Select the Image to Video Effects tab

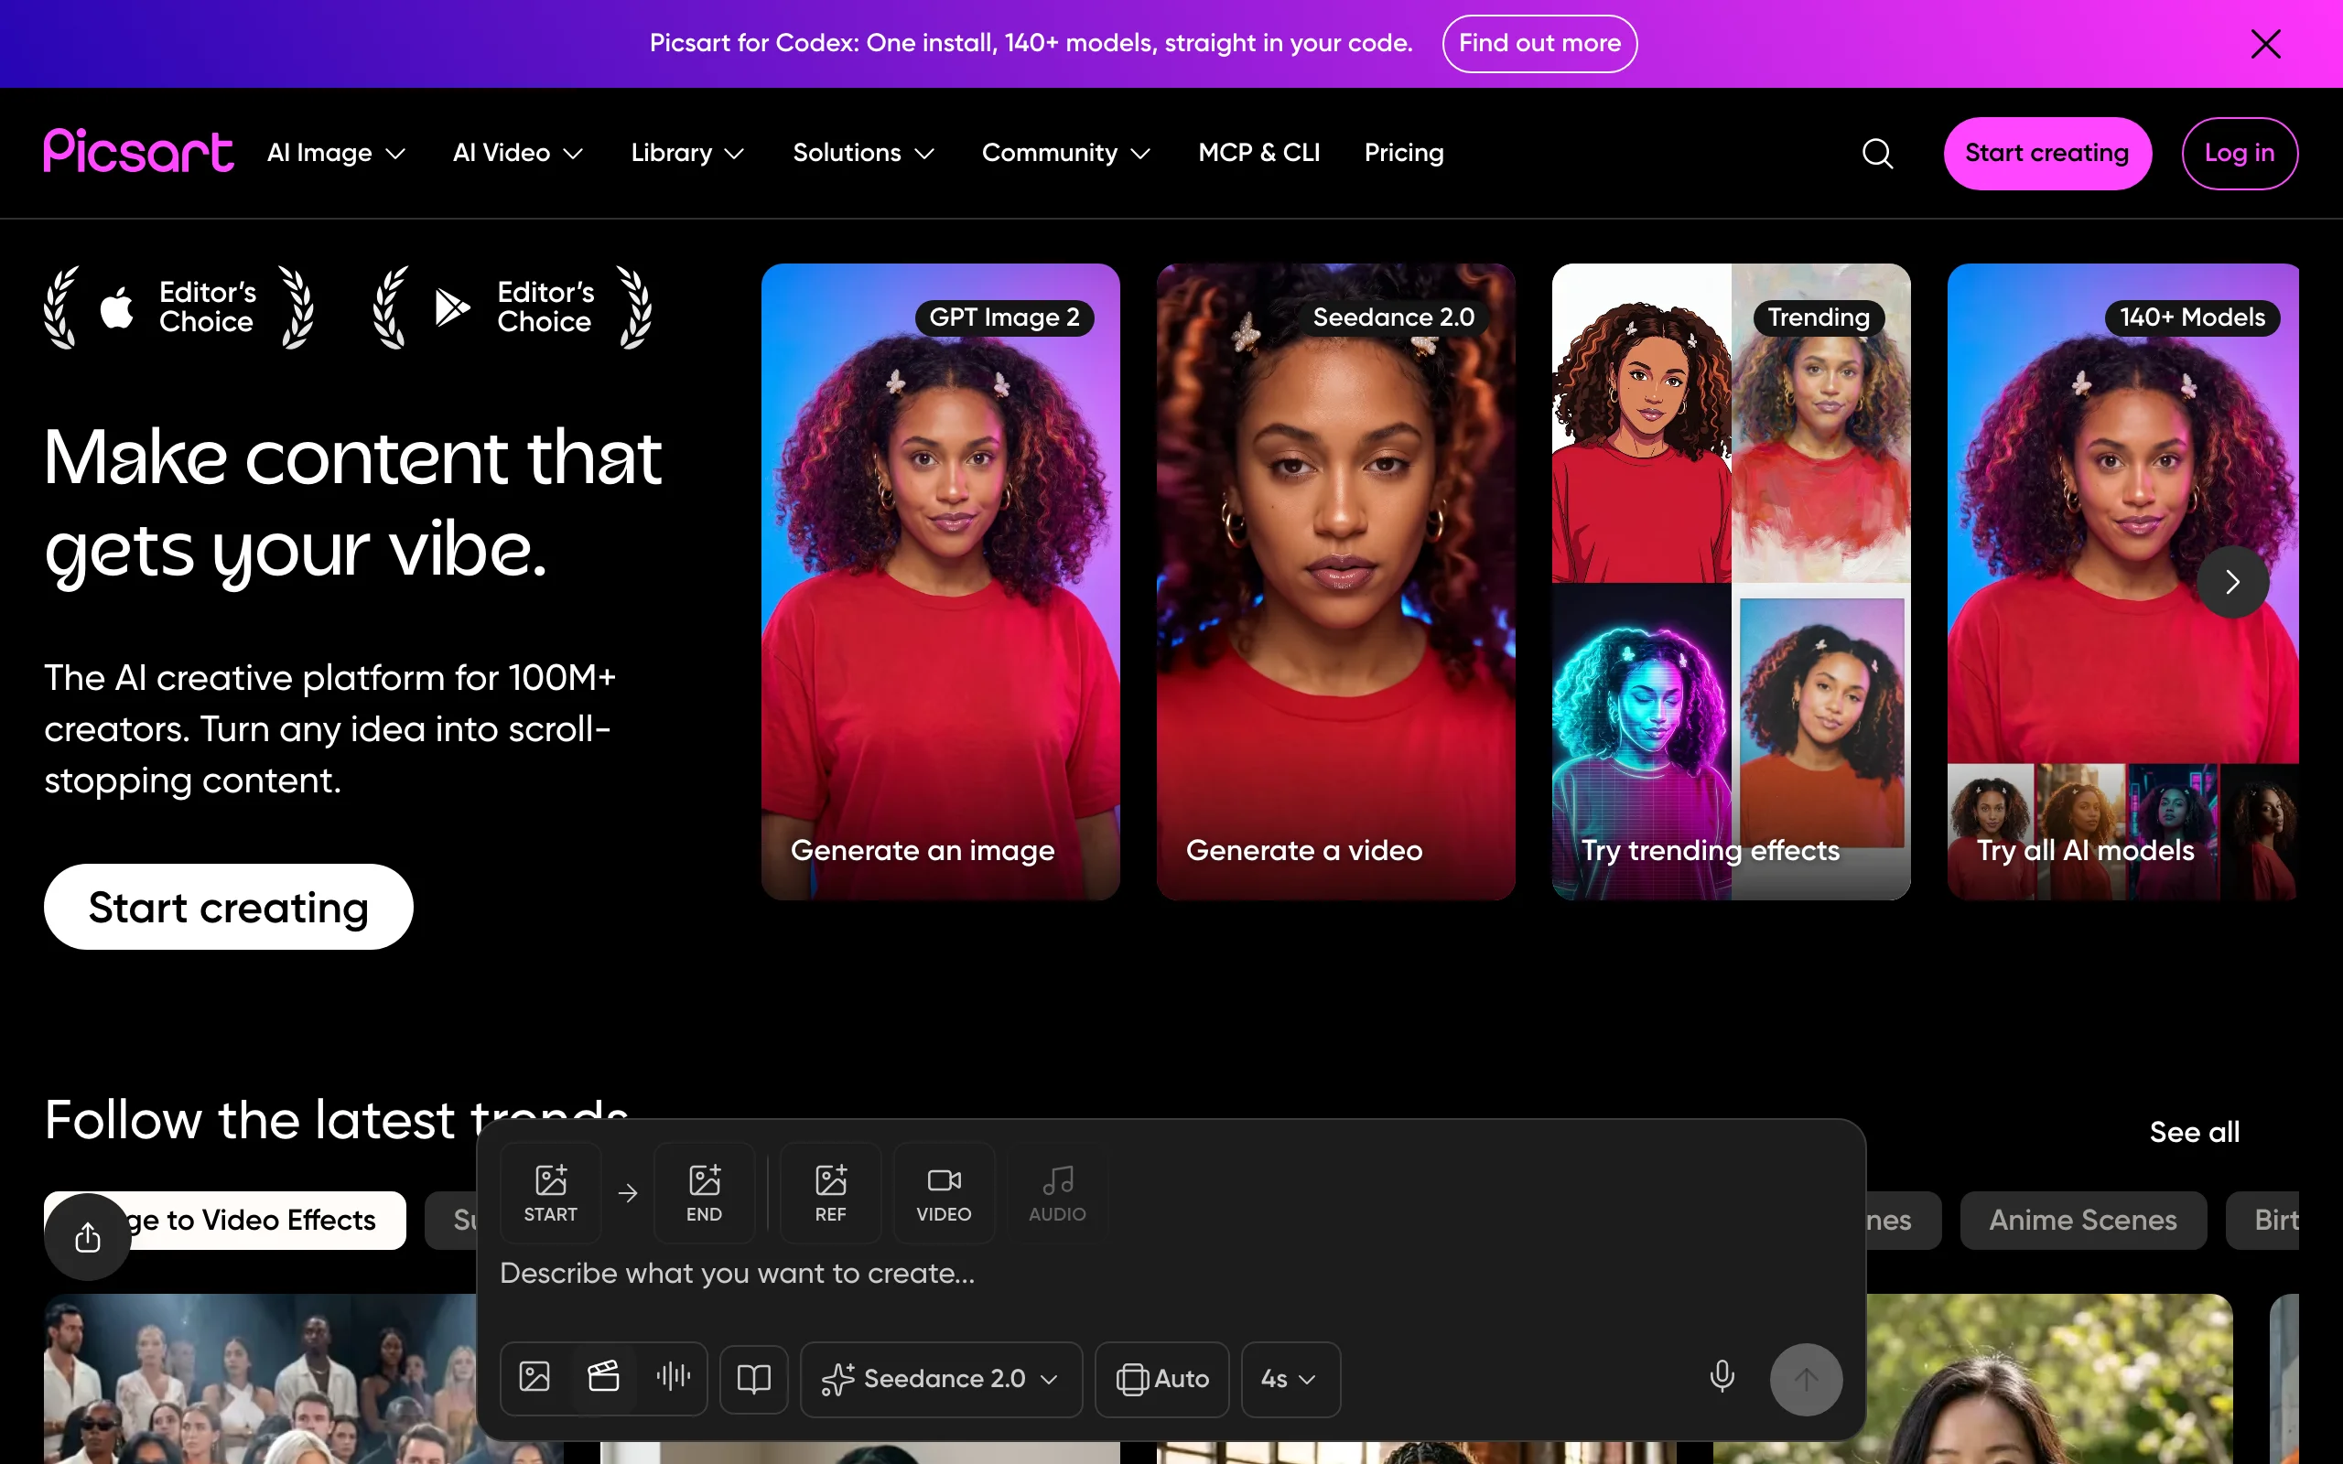tap(224, 1220)
